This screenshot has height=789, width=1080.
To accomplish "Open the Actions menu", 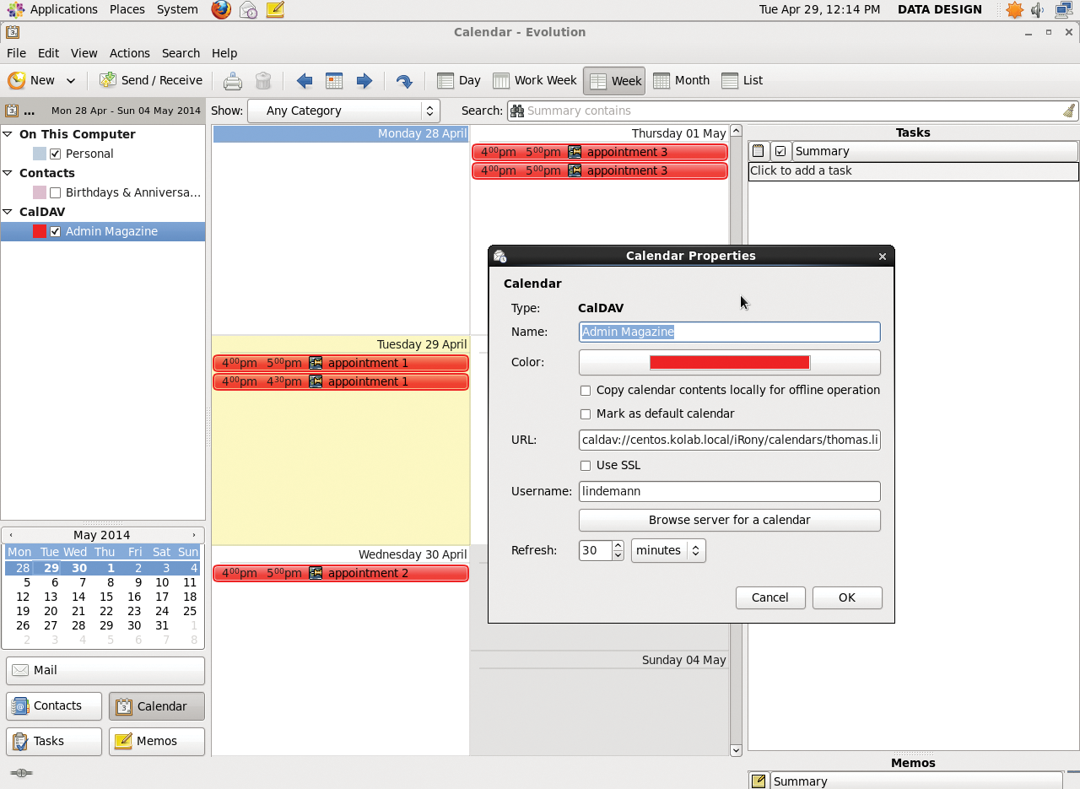I will tap(130, 53).
